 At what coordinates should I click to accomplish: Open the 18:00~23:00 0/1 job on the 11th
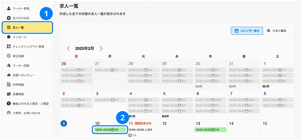tap(140, 130)
